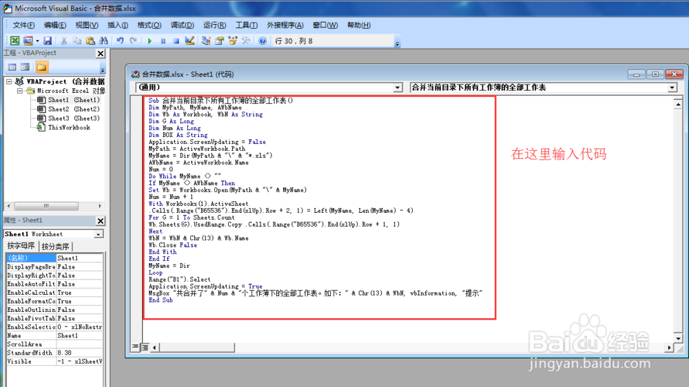Open the 格式(O) menu
689x387 pixels.
pyautogui.click(x=150, y=25)
